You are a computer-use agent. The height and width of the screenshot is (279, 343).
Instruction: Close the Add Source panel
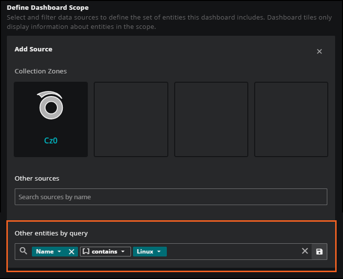click(x=319, y=51)
